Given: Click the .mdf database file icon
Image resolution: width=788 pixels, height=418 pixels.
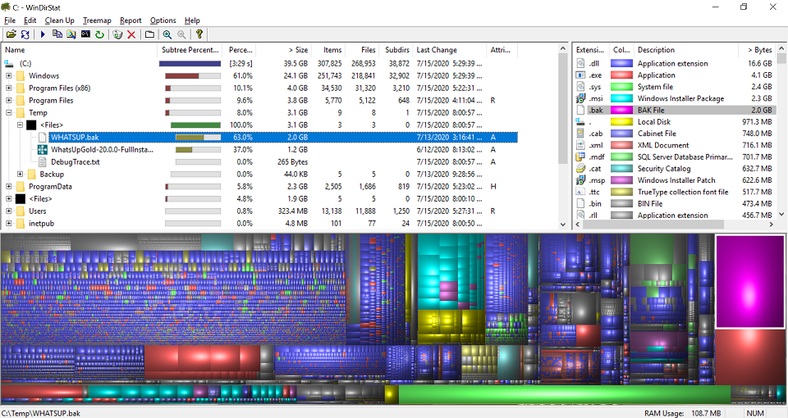Looking at the screenshot, I should coord(580,157).
